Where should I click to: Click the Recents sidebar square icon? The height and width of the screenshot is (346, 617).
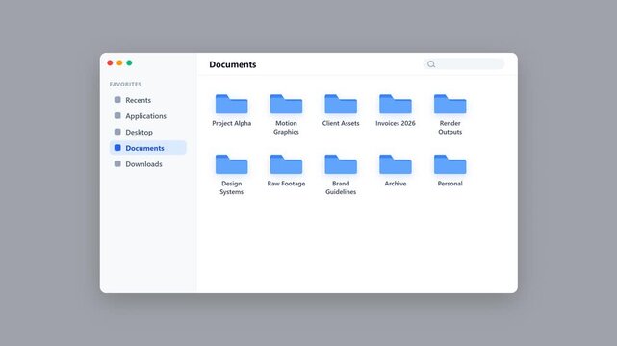(x=117, y=100)
